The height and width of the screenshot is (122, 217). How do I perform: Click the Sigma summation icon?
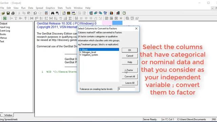coord(70,18)
